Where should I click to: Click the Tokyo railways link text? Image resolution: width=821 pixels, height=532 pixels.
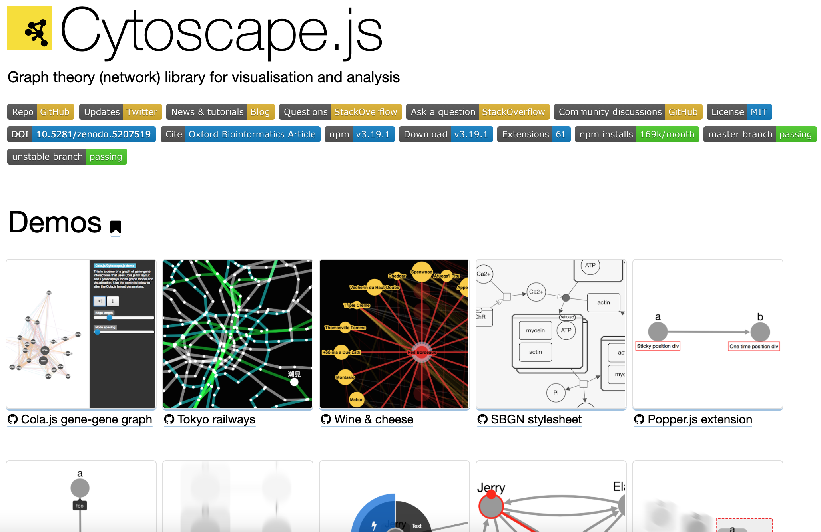coord(216,419)
